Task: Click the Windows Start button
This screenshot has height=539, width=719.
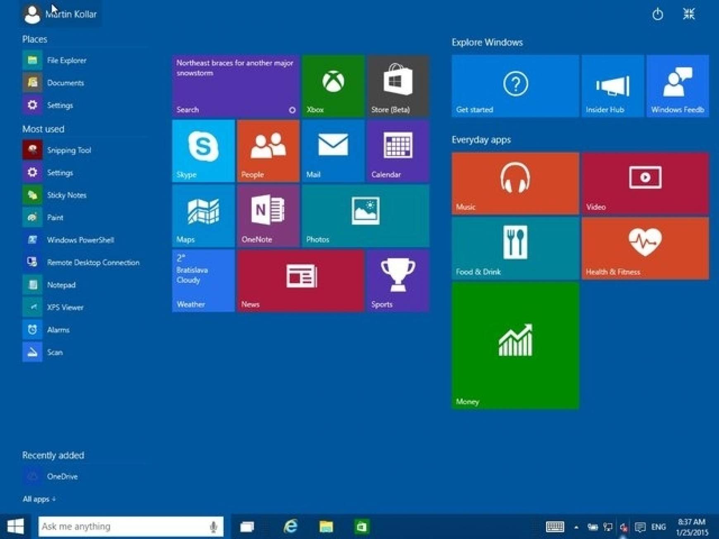Action: [x=15, y=527]
